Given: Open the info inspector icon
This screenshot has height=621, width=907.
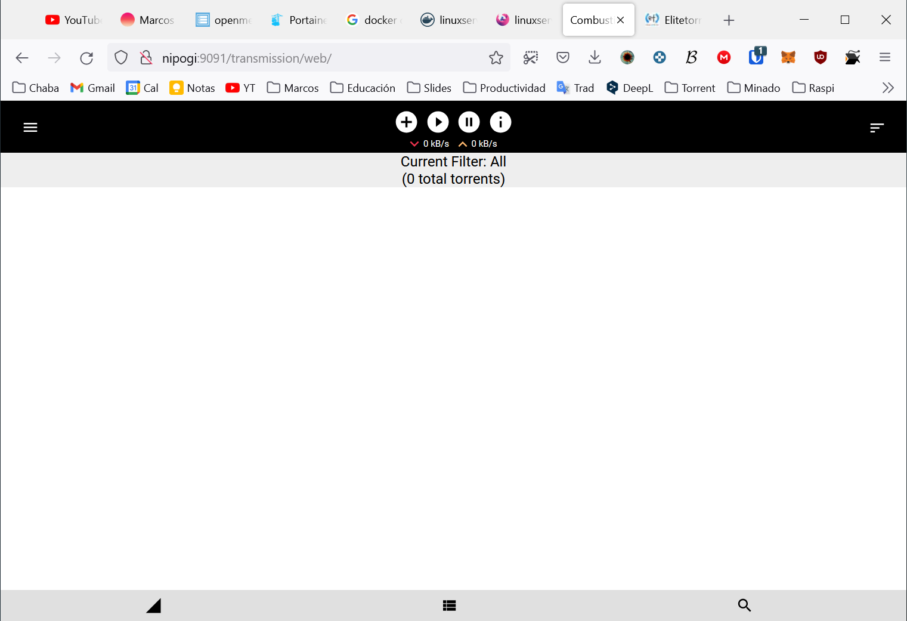Looking at the screenshot, I should click(500, 122).
